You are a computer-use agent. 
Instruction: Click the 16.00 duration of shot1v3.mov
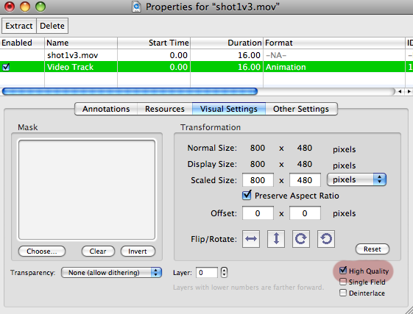249,55
